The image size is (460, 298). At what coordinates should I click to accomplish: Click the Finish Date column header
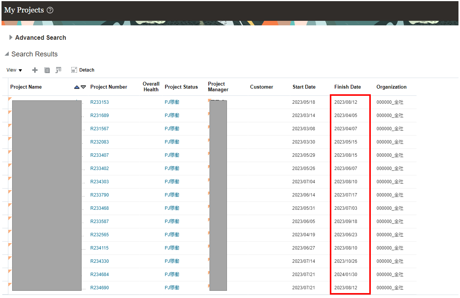click(x=347, y=87)
